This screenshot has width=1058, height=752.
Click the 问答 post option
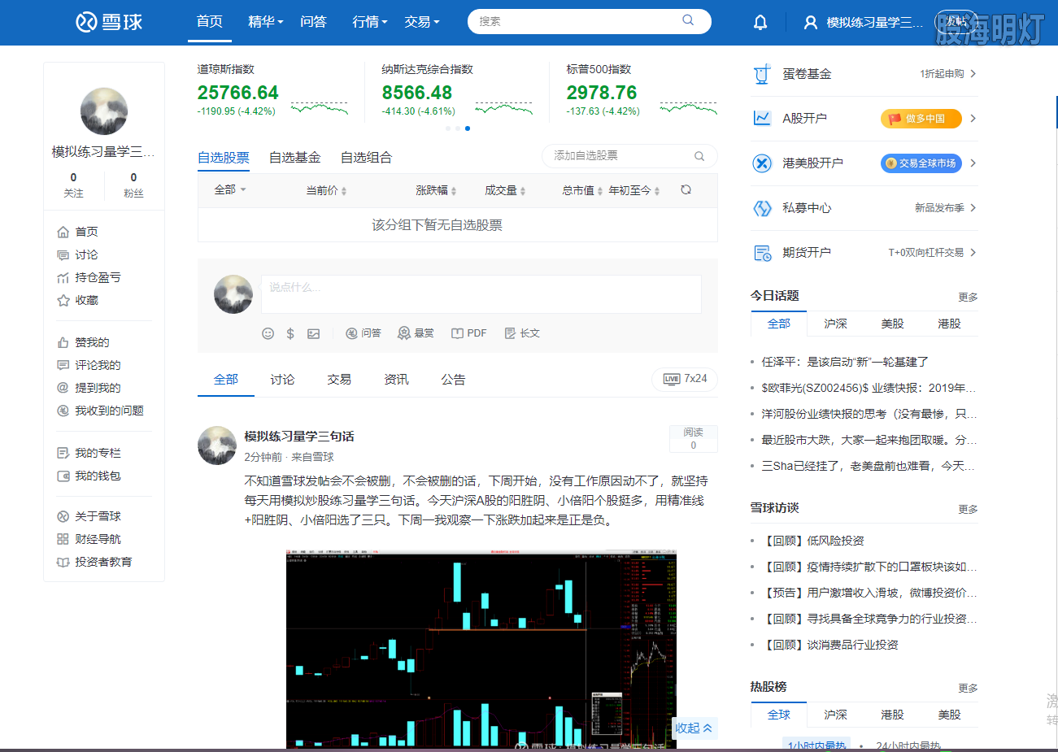(x=364, y=333)
